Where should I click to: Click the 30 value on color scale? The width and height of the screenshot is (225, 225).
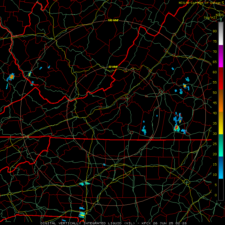[215, 134]
